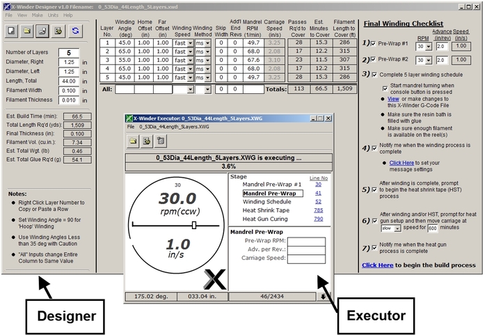Open the Executor File menu
Image resolution: width=487 pixels, height=335 pixels.
pyautogui.click(x=131, y=127)
